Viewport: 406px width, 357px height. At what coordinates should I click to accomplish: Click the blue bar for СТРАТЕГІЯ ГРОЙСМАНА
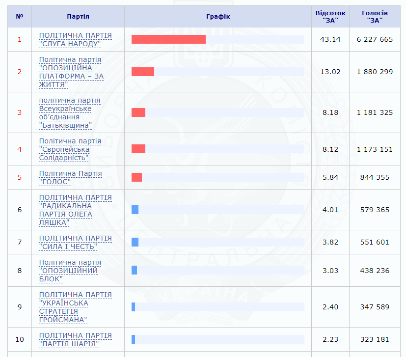pos(134,307)
